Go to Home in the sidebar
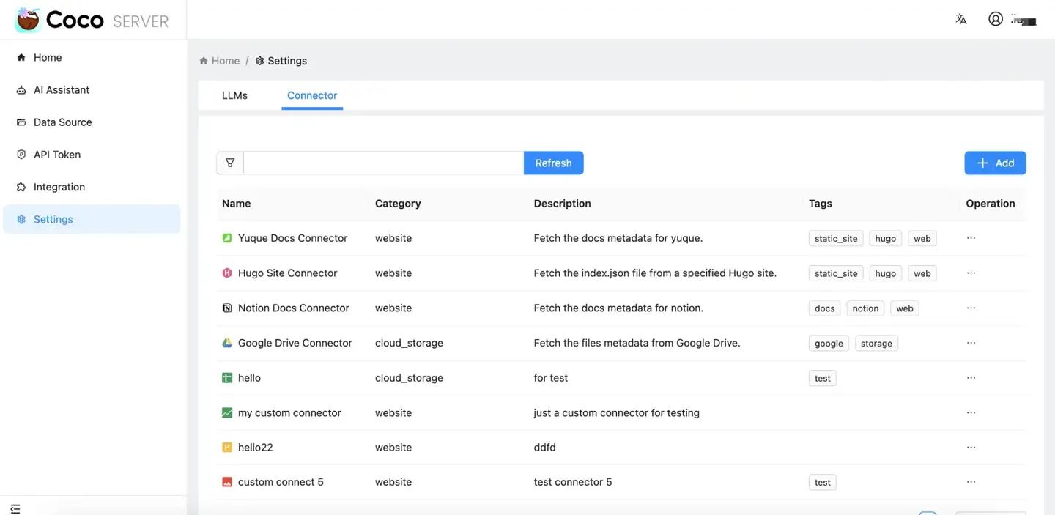This screenshot has width=1055, height=515. (92, 57)
